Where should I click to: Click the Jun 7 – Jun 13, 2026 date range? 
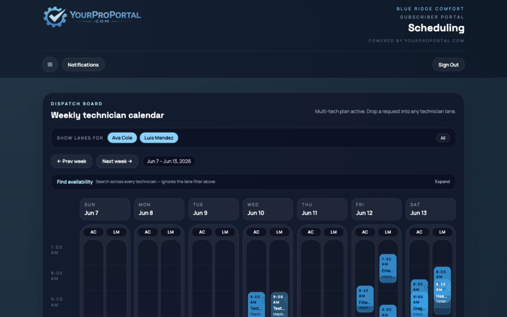(x=169, y=161)
